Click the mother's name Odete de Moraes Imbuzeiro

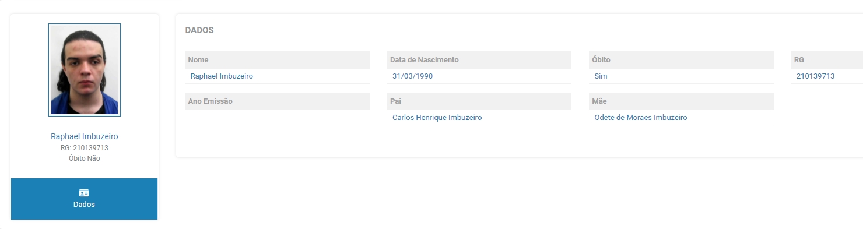(641, 118)
